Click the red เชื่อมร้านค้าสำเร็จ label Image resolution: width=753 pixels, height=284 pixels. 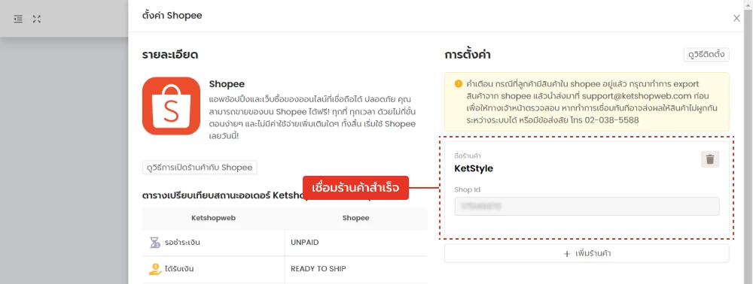[355, 188]
